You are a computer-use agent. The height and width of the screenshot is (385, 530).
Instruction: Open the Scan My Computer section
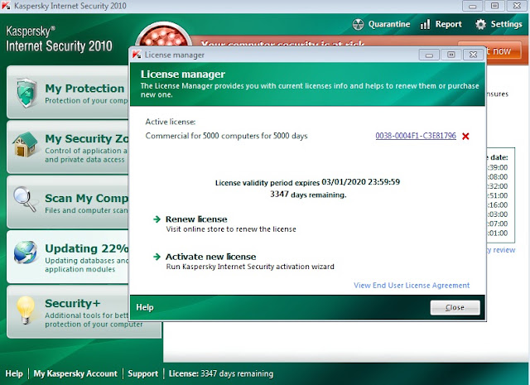(68, 202)
